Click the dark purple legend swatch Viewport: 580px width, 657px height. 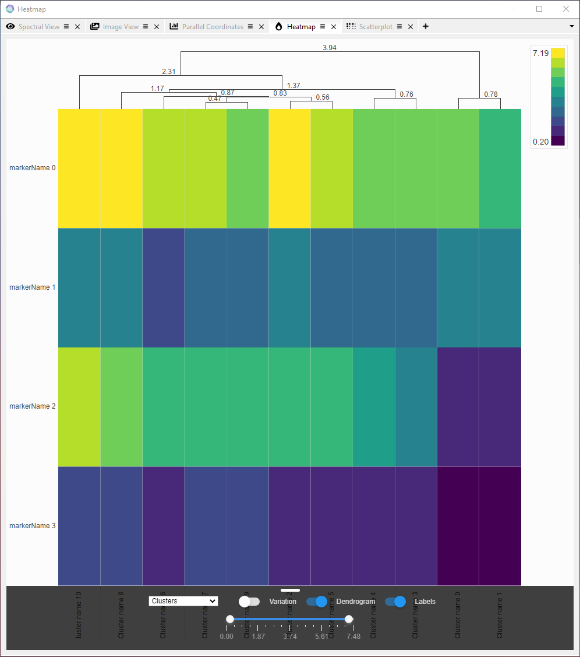(558, 141)
